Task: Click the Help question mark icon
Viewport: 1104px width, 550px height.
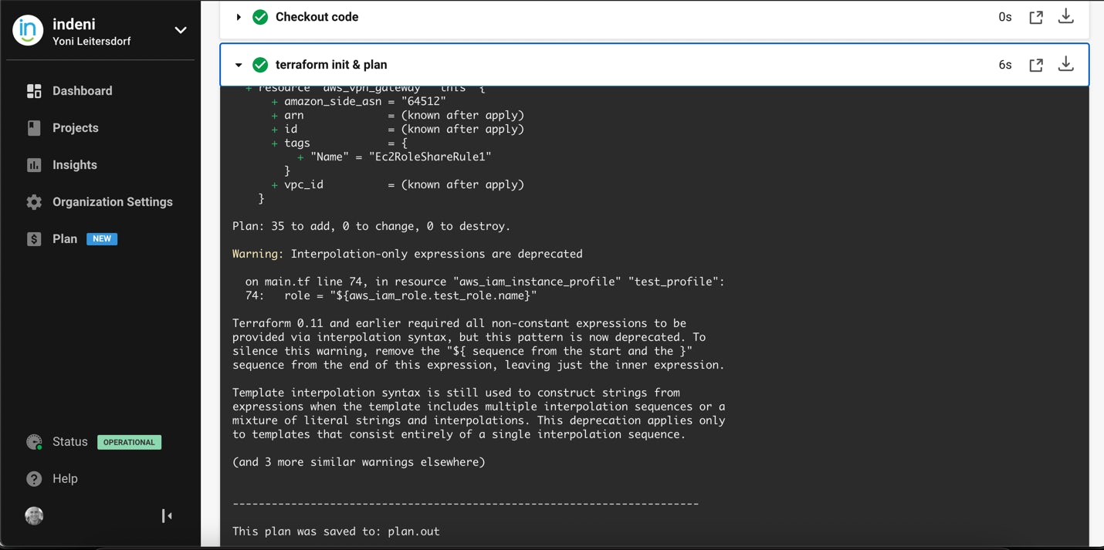Action: tap(34, 478)
